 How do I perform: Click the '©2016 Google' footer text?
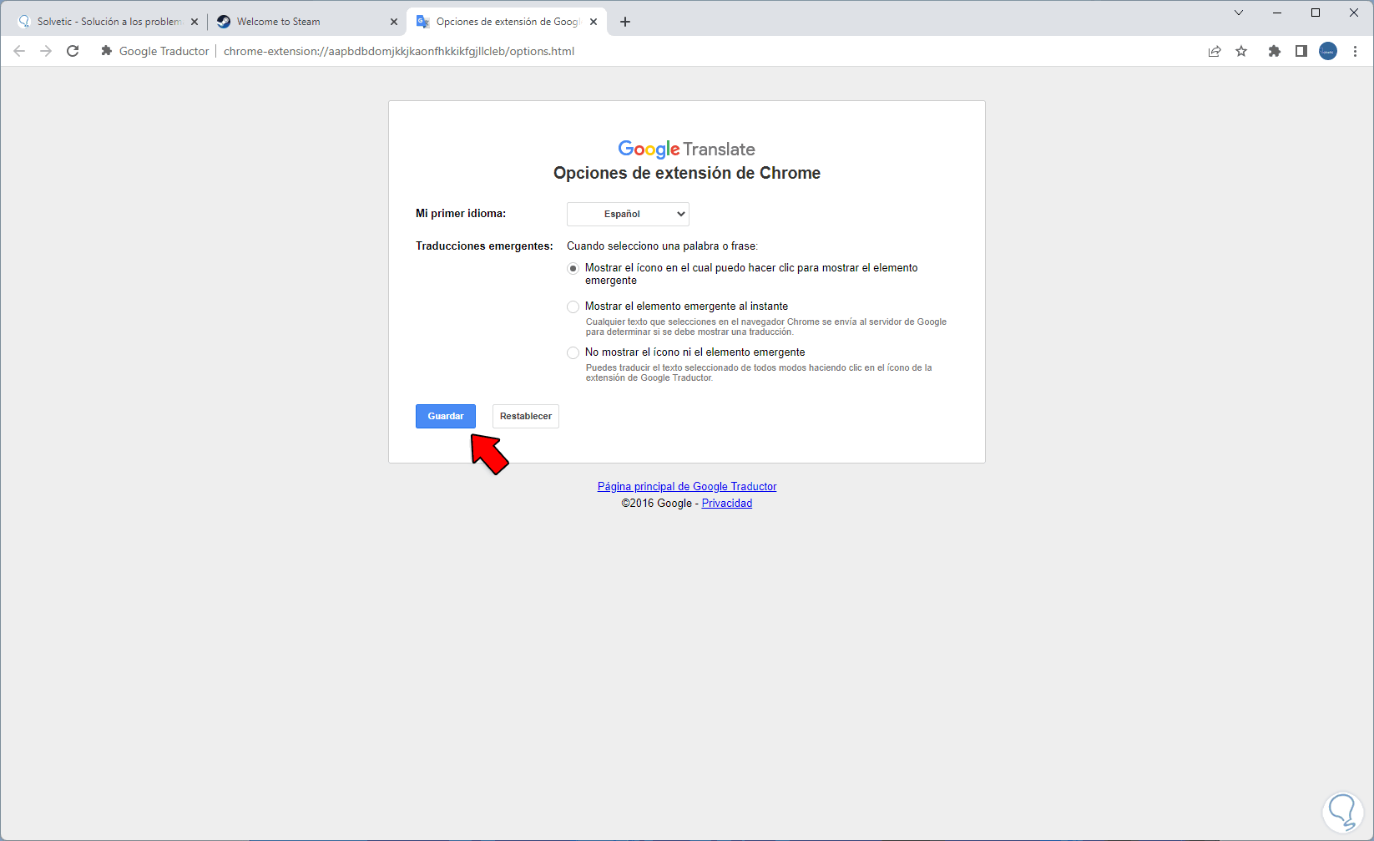pos(657,503)
